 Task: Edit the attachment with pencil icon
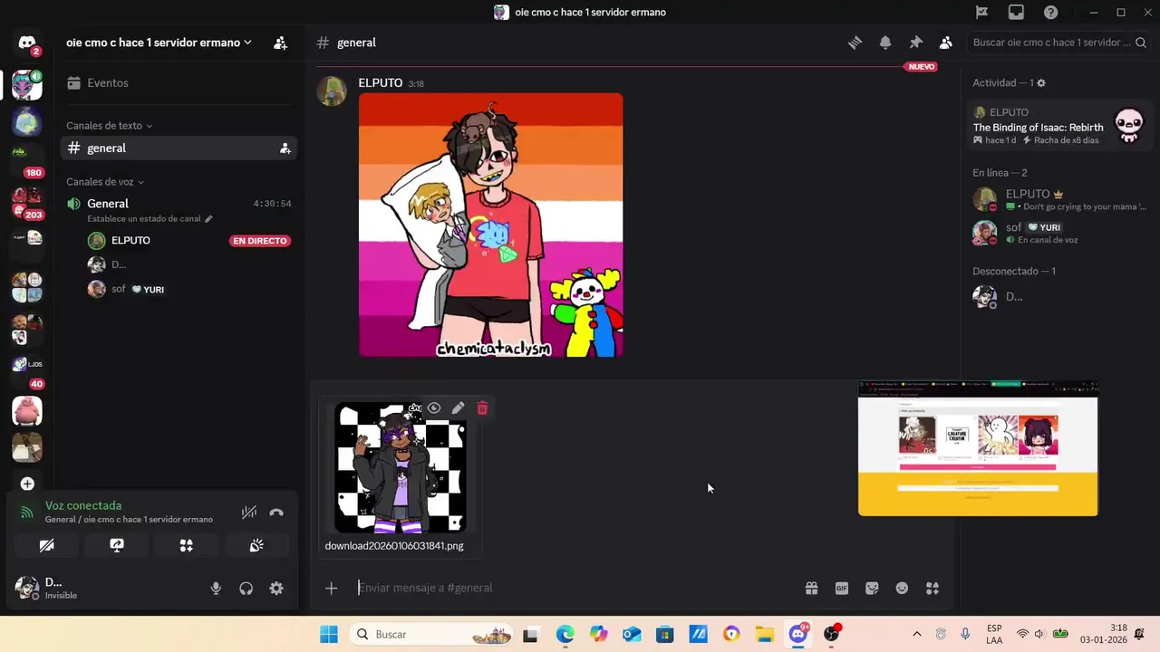coord(458,408)
